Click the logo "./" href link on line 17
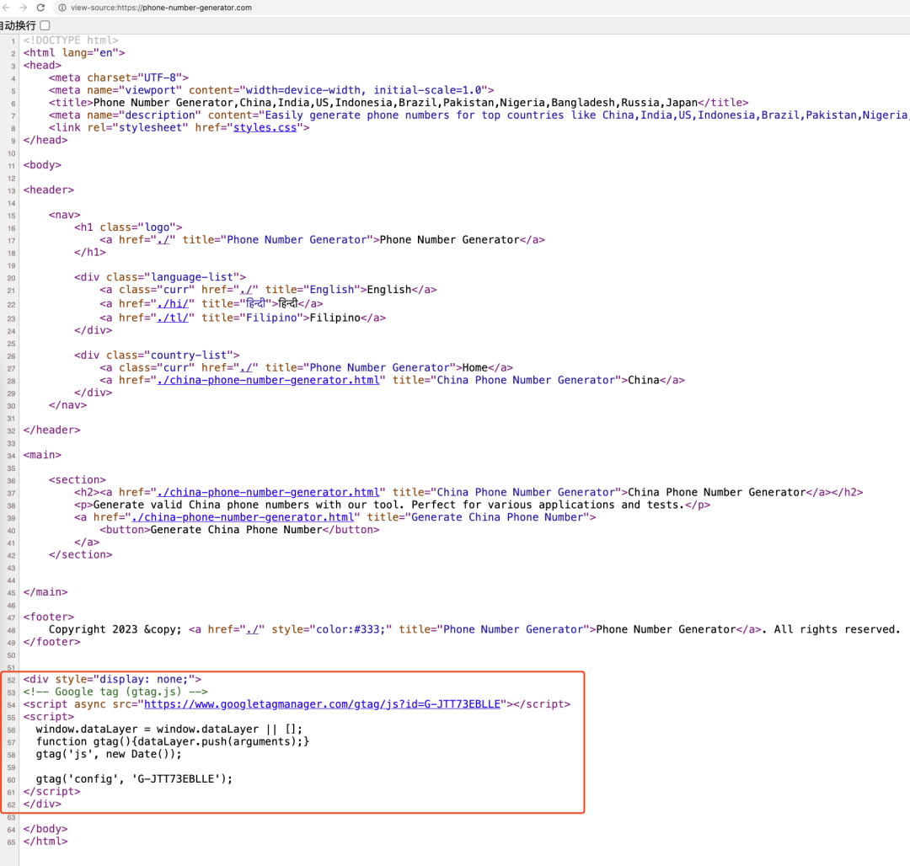Screen dimensions: 910x866 [x=163, y=240]
